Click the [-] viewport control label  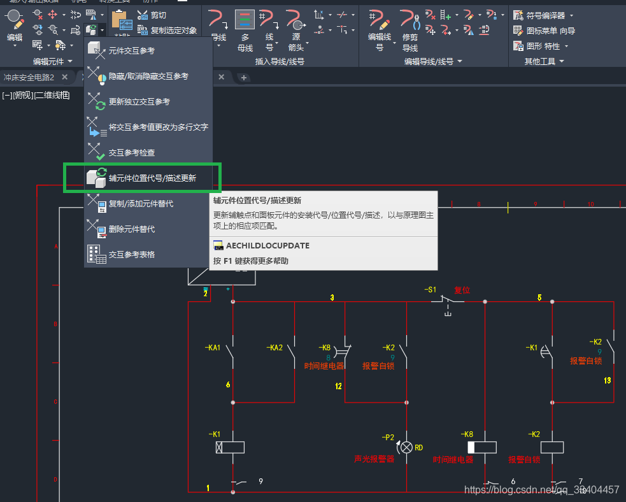pos(8,96)
